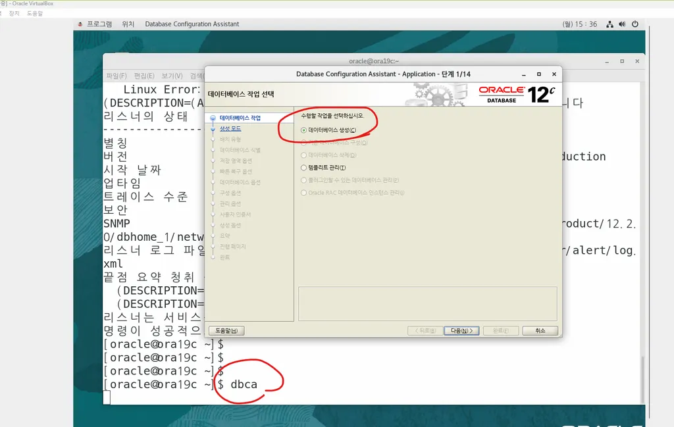The height and width of the screenshot is (427, 674).
Task: Click the dbca command text in terminal
Action: pos(244,384)
